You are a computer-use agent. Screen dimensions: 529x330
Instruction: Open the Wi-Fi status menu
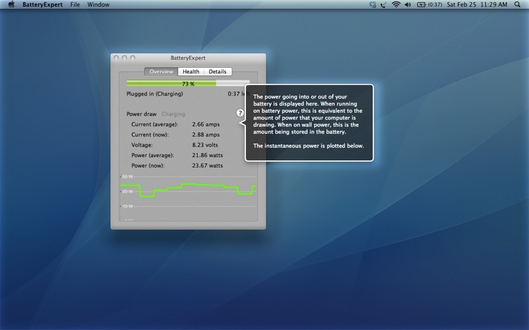coord(396,5)
